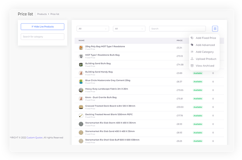The width and height of the screenshot is (242, 160).
Task: Click the £73.13 price cell
Action: (180, 56)
